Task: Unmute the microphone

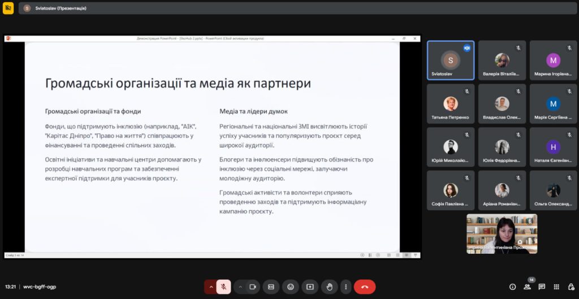Action: pyautogui.click(x=223, y=287)
